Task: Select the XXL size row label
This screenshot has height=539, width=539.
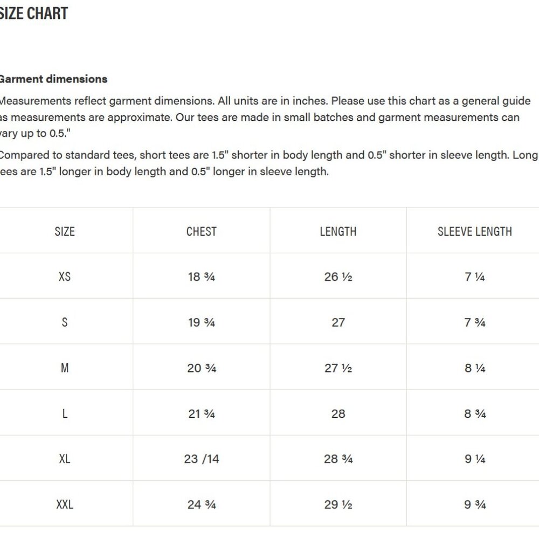Action: (x=65, y=505)
